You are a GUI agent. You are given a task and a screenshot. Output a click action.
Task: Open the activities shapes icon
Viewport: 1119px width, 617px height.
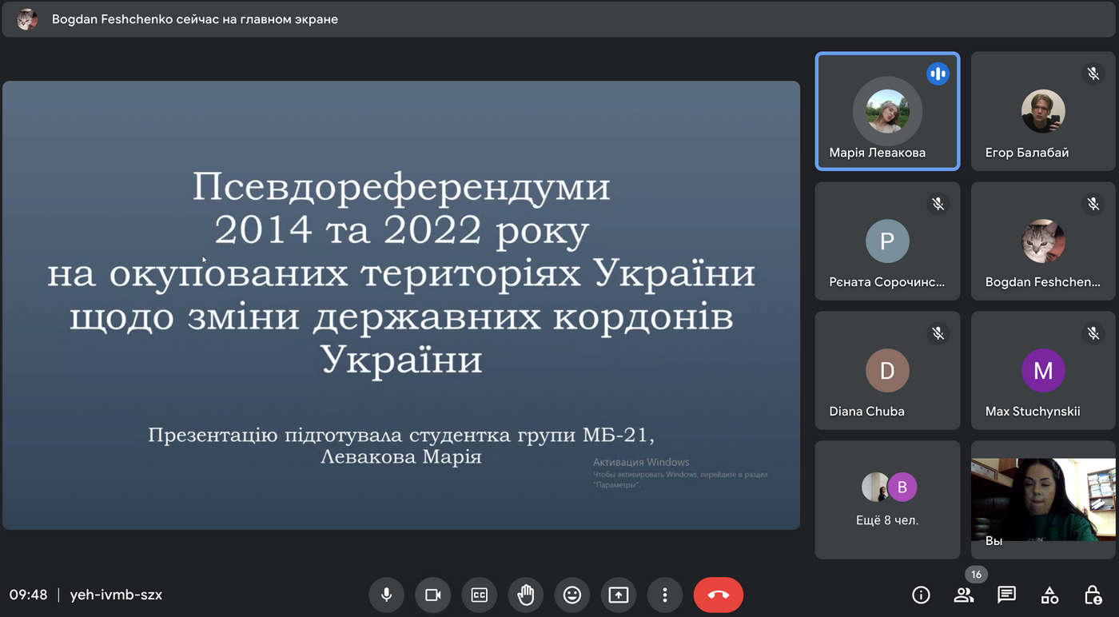tap(1049, 595)
